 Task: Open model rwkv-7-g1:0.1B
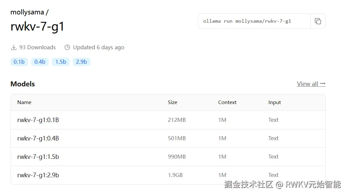pos(38,120)
